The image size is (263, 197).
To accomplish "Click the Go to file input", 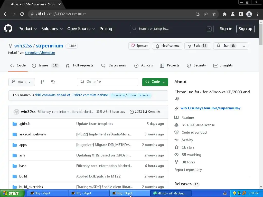I will click(107, 82).
